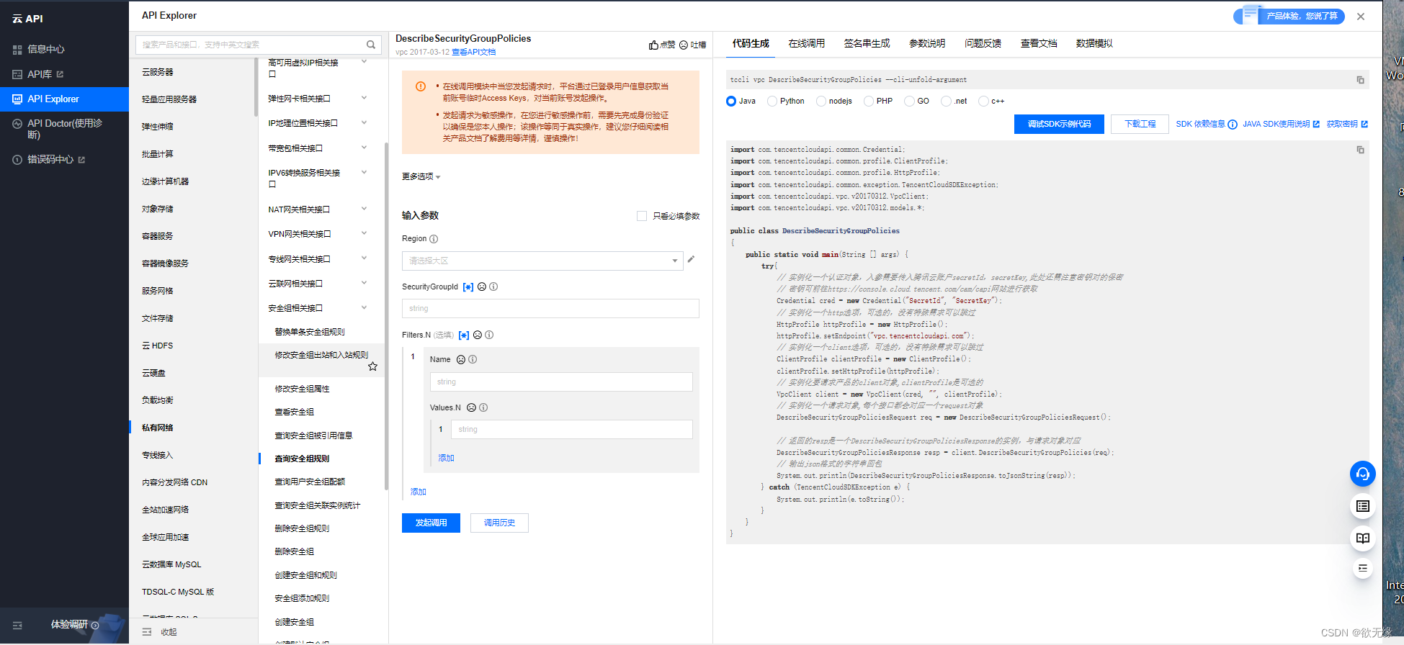Screen dimensions: 1404x645
Task: Click the list document floating icon on the right
Action: click(1362, 506)
